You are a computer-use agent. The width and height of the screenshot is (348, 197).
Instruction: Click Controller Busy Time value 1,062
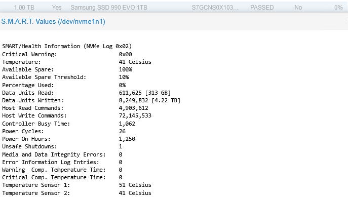click(127, 124)
